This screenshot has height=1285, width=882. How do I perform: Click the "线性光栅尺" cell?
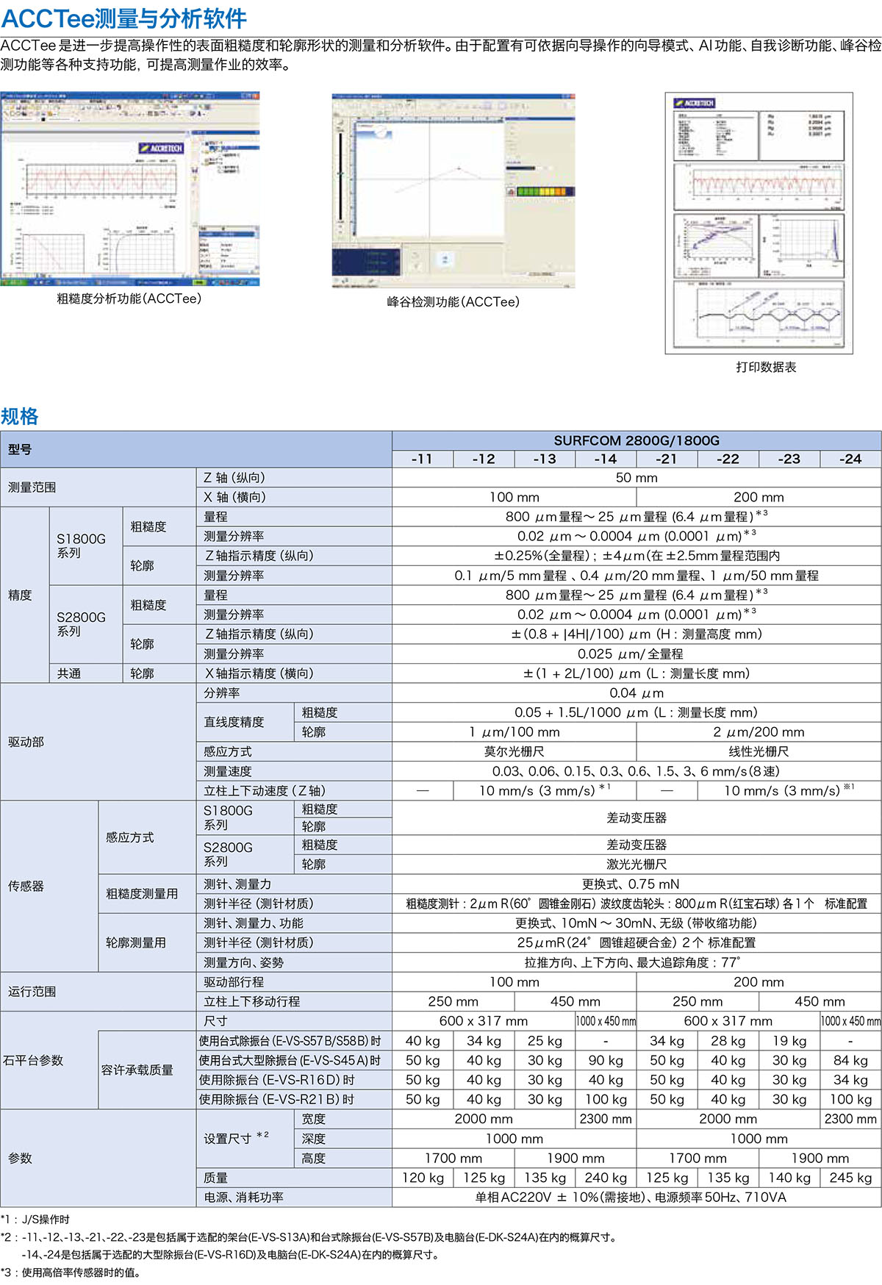759,751
